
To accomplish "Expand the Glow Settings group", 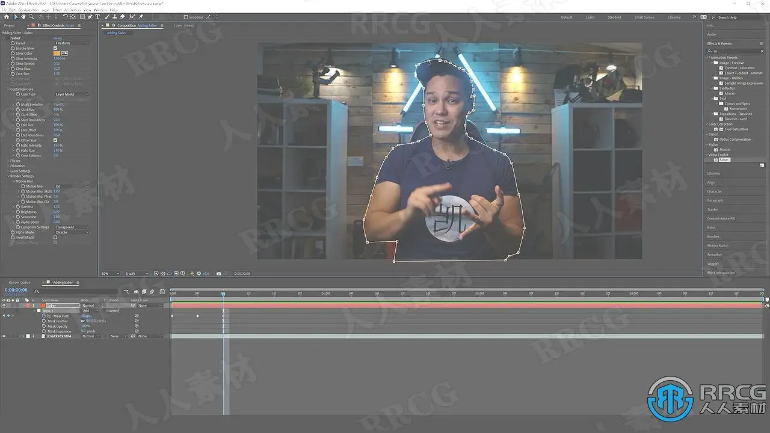I will pos(8,171).
